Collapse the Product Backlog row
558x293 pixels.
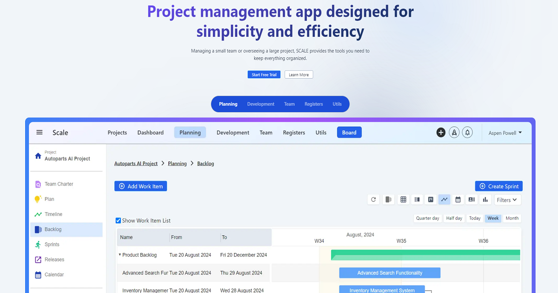120,255
